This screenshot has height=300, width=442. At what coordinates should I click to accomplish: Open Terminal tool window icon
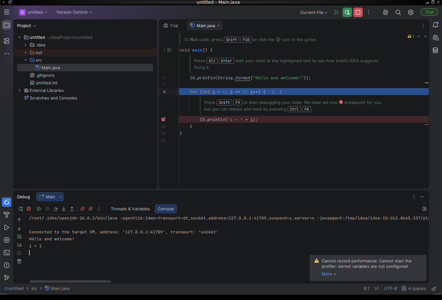[x=7, y=253]
